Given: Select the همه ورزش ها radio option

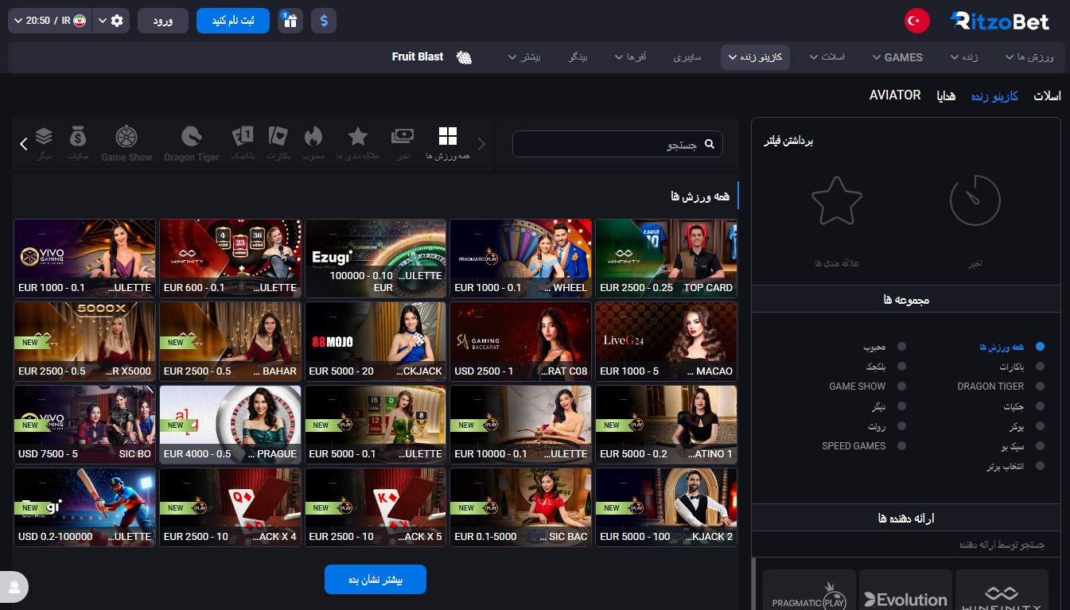Looking at the screenshot, I should (1039, 347).
